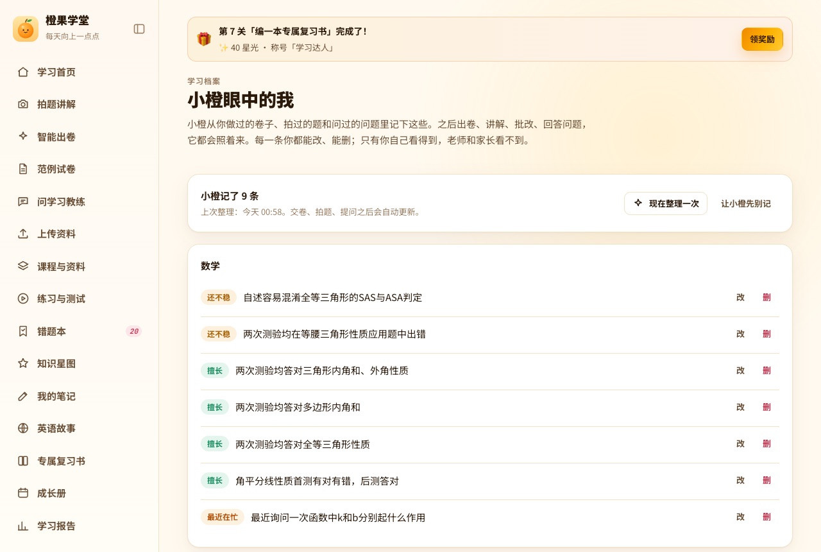The image size is (821, 552).
Task: Edit the 等腰三角形性质应用题 entry with 改
Action: click(x=740, y=334)
